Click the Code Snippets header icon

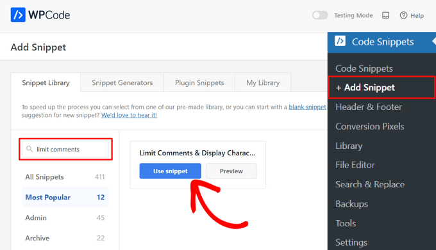[340, 41]
